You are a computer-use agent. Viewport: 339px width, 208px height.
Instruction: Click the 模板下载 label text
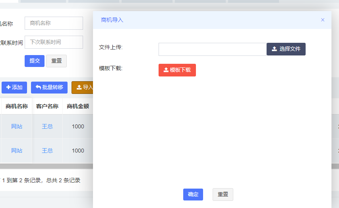click(x=111, y=68)
